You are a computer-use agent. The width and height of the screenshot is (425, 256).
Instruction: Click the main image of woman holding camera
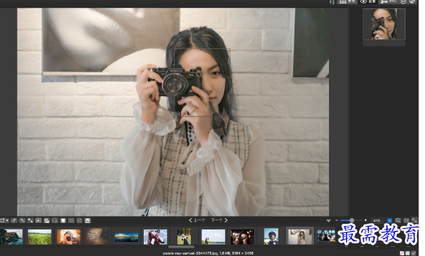click(x=173, y=112)
